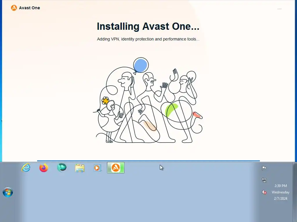Click the date 2/7/2024 in tray
This screenshot has height=222, width=297.
click(x=280, y=198)
